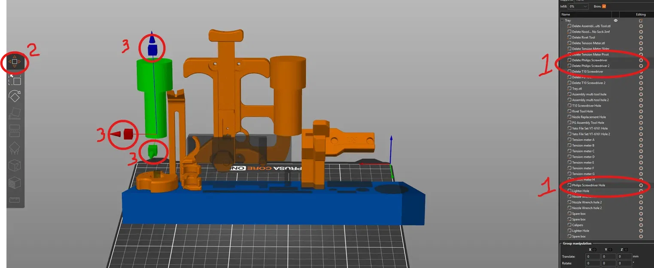Toggle the X axis icon in Group manipulation

(595, 250)
